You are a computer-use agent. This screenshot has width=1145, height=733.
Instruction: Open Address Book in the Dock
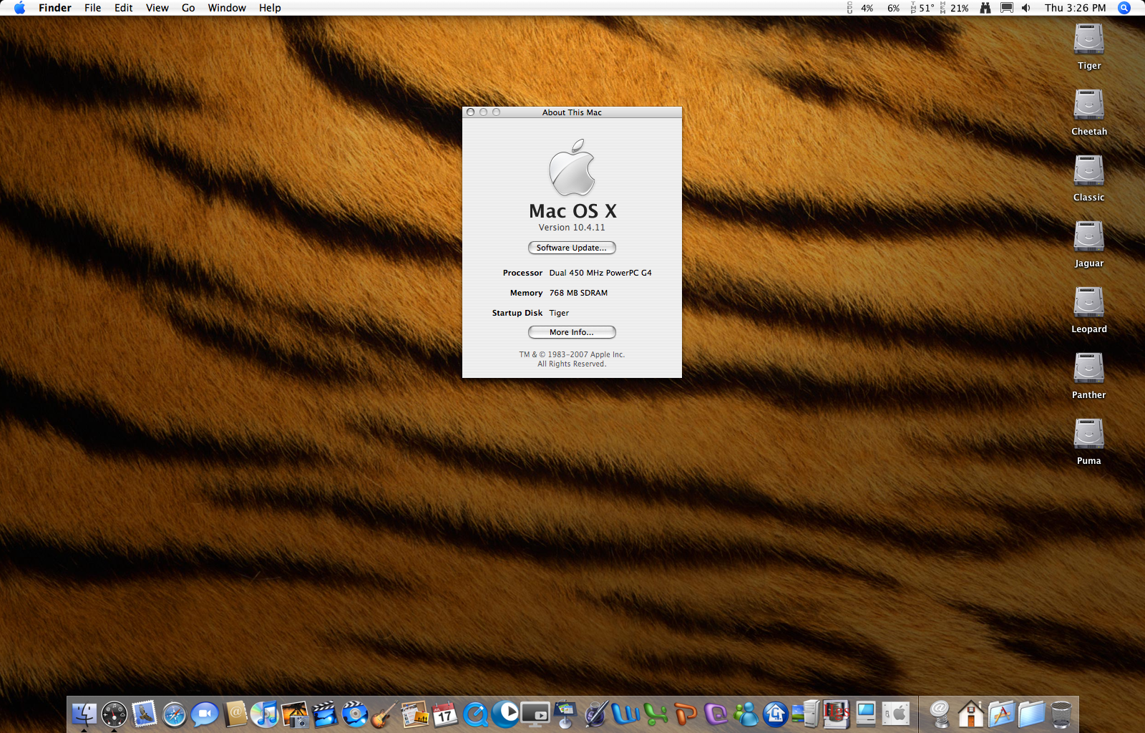coord(235,714)
